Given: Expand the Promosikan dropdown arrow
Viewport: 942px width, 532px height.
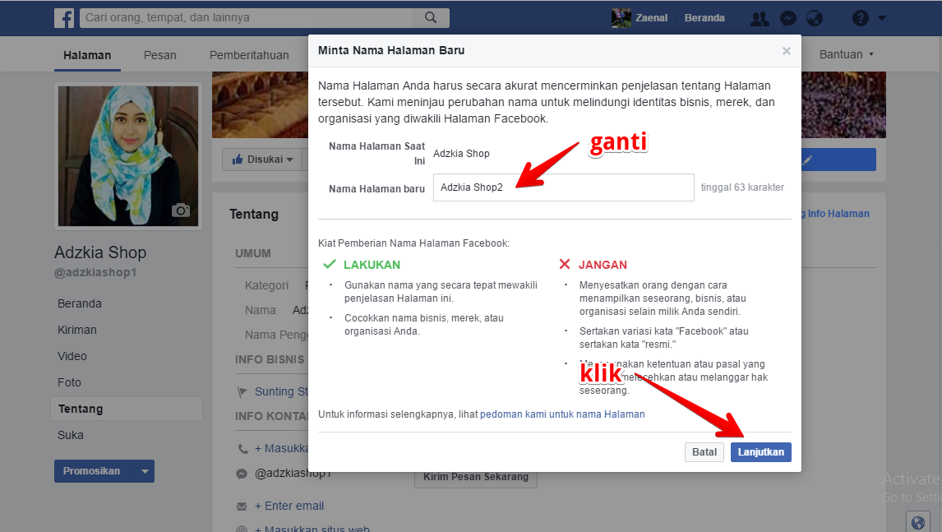Looking at the screenshot, I should 145,471.
